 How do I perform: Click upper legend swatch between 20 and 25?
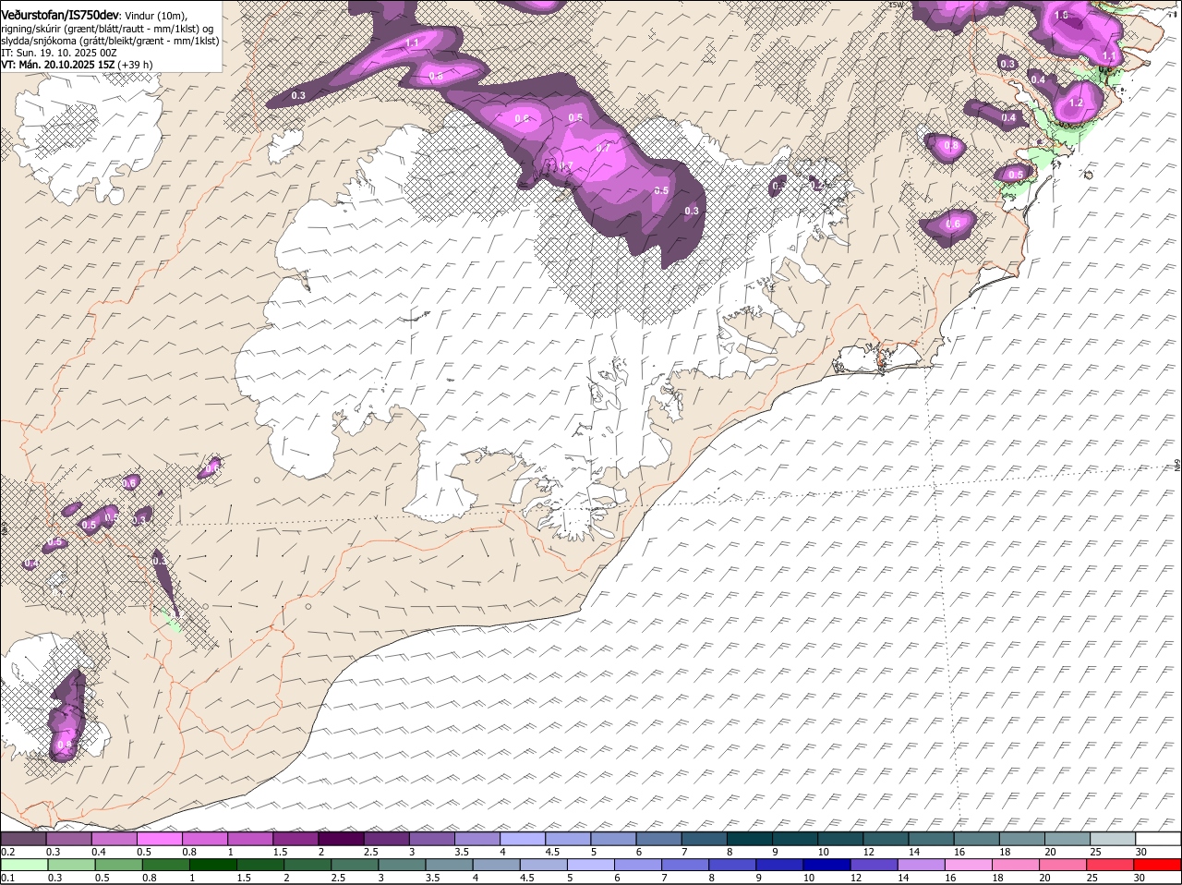pos(1068,839)
